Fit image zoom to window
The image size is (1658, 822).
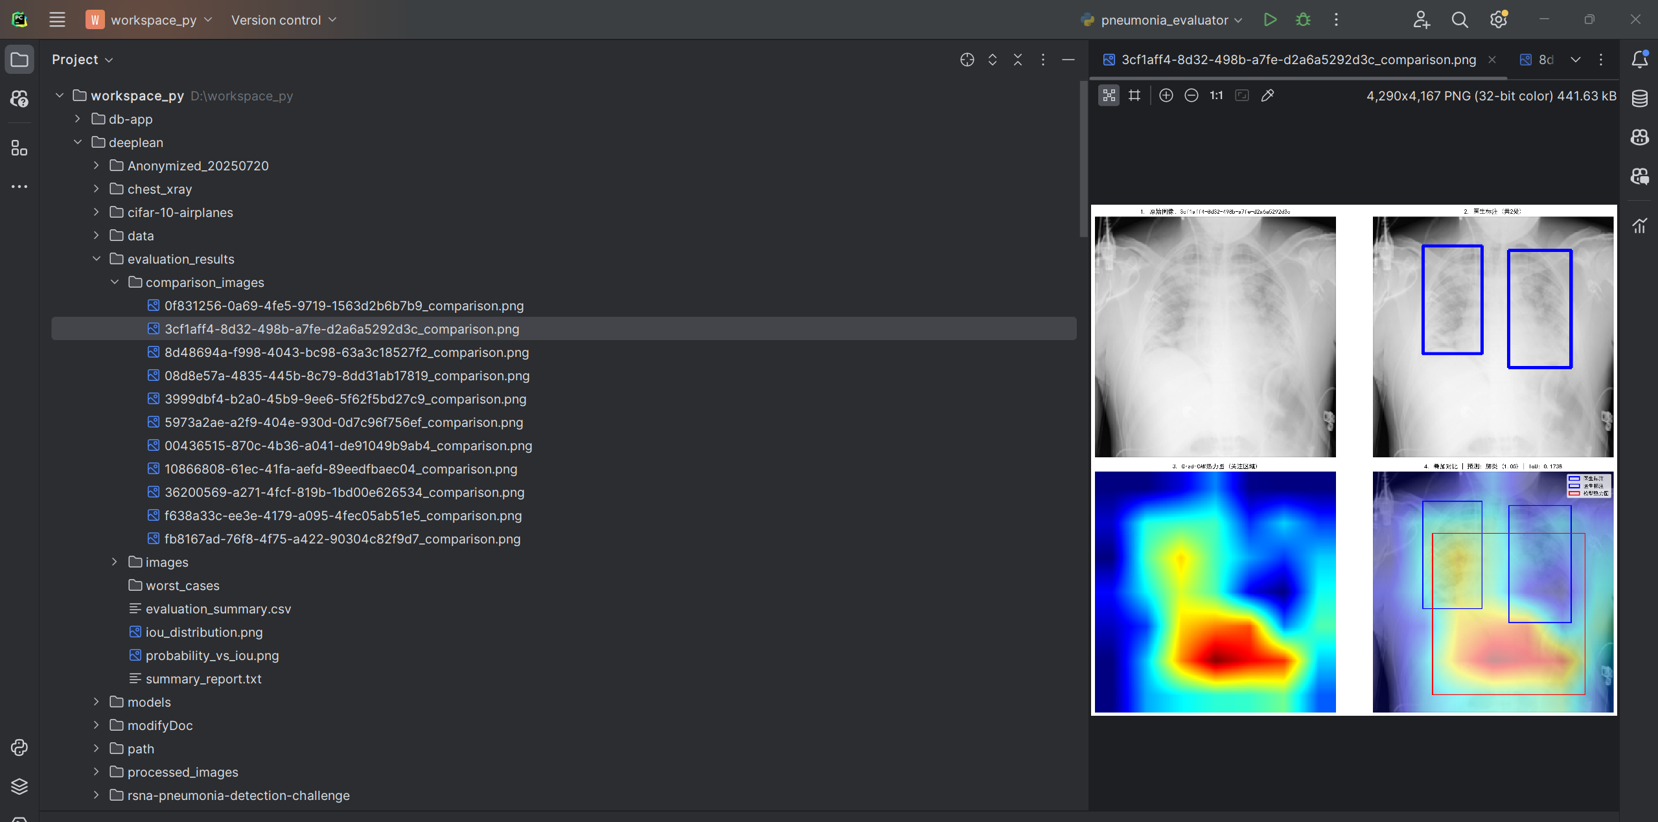1241,96
